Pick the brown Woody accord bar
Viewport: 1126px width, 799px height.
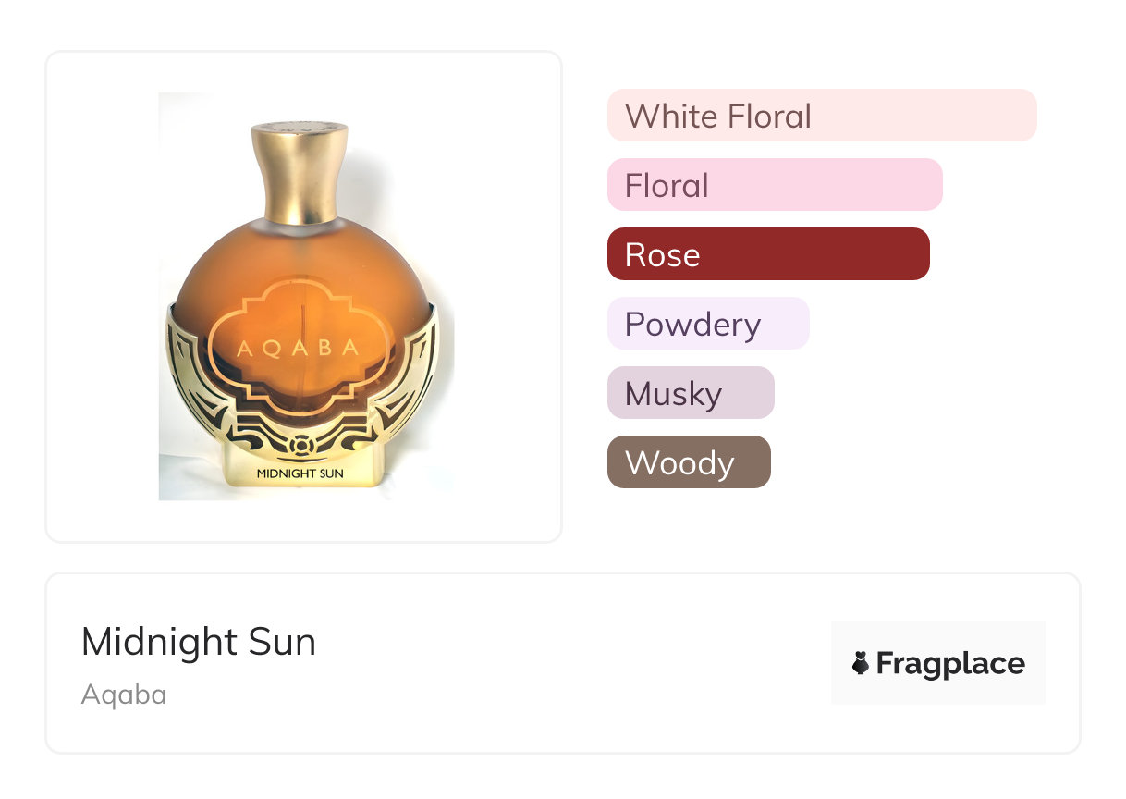click(688, 462)
